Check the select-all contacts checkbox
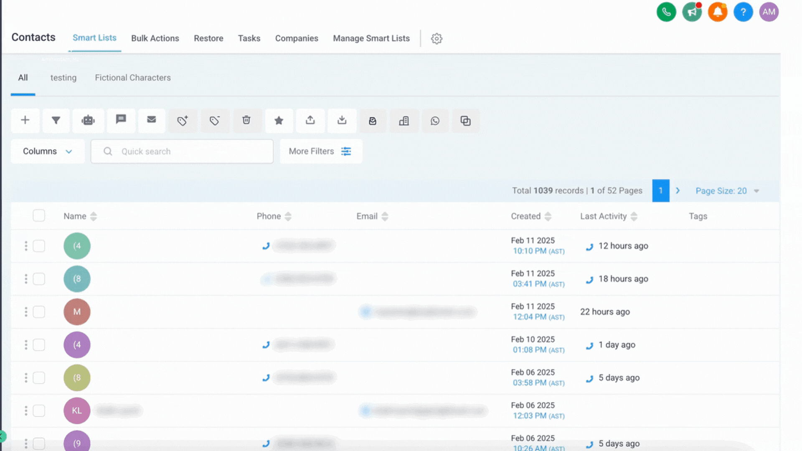The image size is (802, 451). pyautogui.click(x=39, y=215)
